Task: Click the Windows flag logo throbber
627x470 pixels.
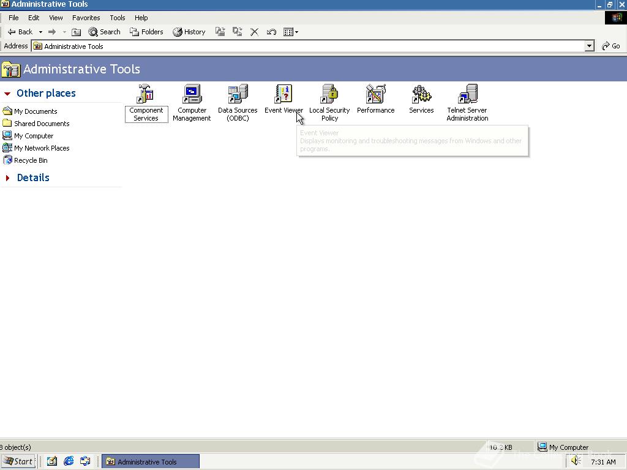Action: [616, 18]
